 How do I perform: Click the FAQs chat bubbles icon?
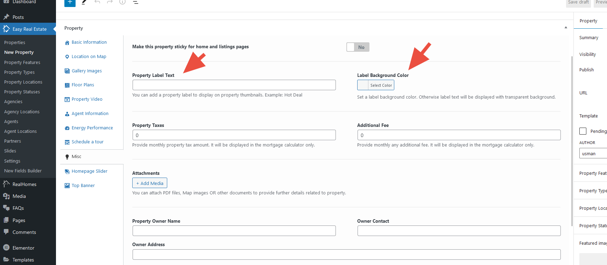6,208
